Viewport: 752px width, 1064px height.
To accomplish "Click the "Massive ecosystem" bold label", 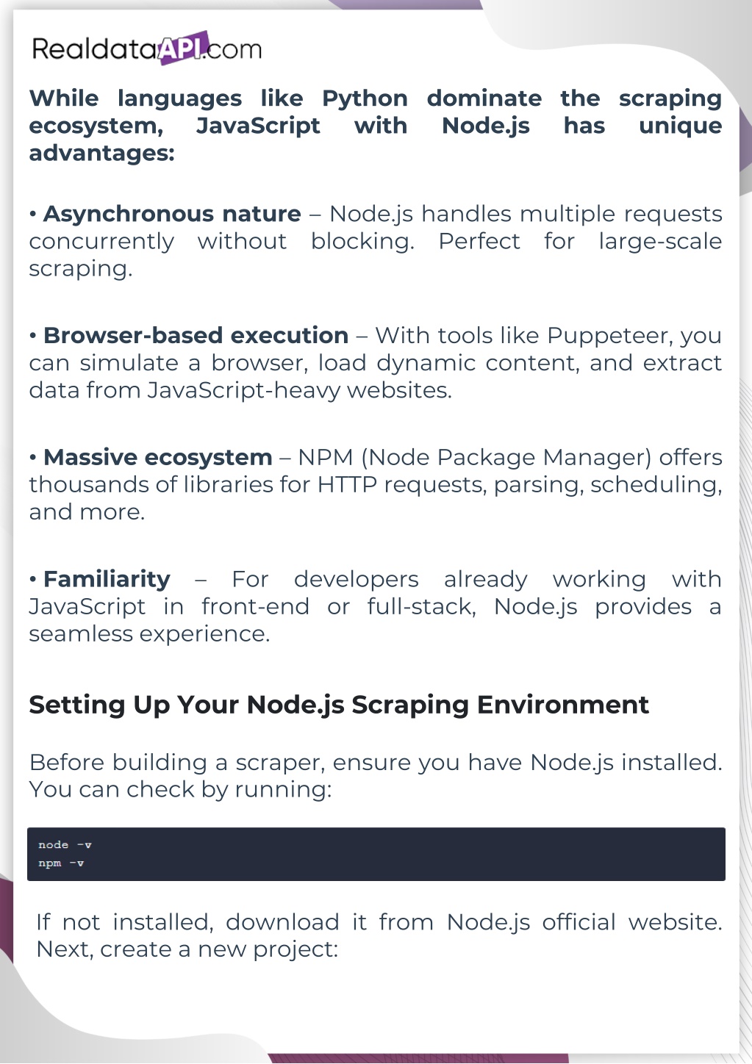I will coord(157,458).
